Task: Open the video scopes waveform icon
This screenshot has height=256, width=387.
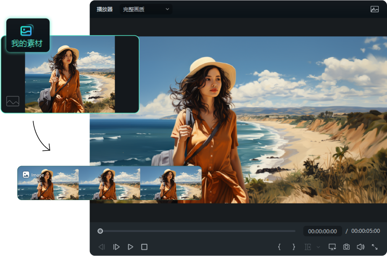Action: 374,9
